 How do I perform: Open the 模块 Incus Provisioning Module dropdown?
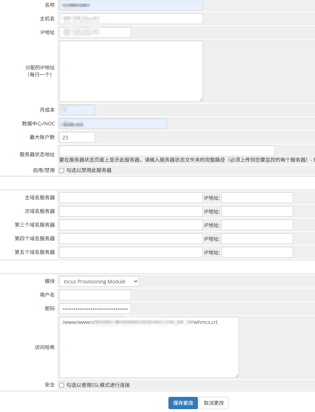coord(99,281)
